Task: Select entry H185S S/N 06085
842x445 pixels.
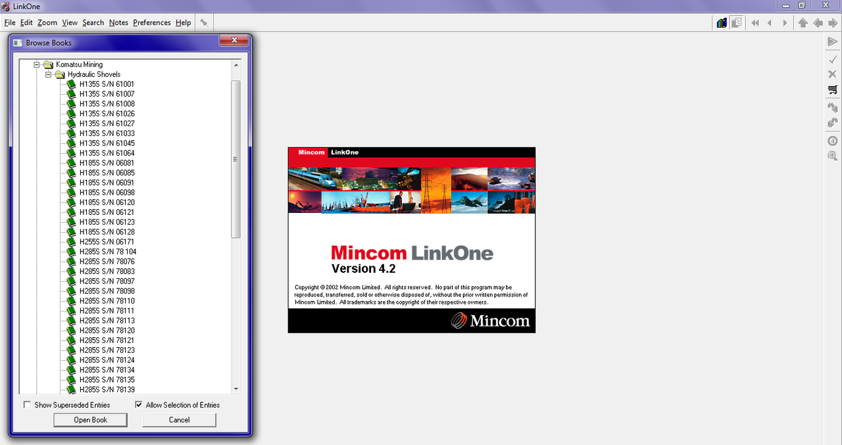Action: point(107,173)
